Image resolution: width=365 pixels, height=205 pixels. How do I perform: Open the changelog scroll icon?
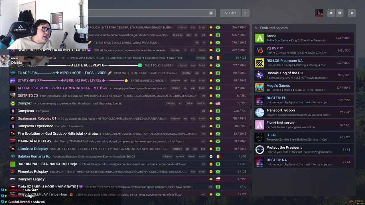coord(331,13)
